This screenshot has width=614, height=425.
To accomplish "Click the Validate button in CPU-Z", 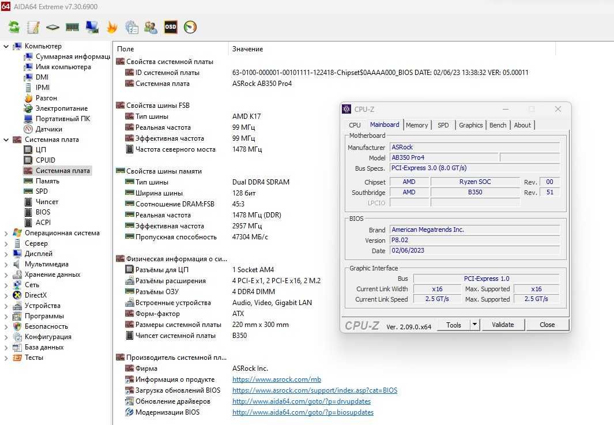I will (x=503, y=325).
